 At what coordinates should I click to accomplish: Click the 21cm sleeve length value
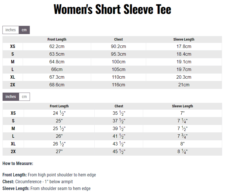coord(184,85)
